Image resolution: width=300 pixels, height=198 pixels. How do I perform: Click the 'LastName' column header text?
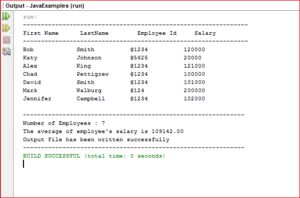pos(94,33)
